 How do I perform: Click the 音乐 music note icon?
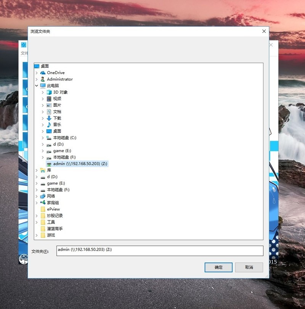click(49, 125)
